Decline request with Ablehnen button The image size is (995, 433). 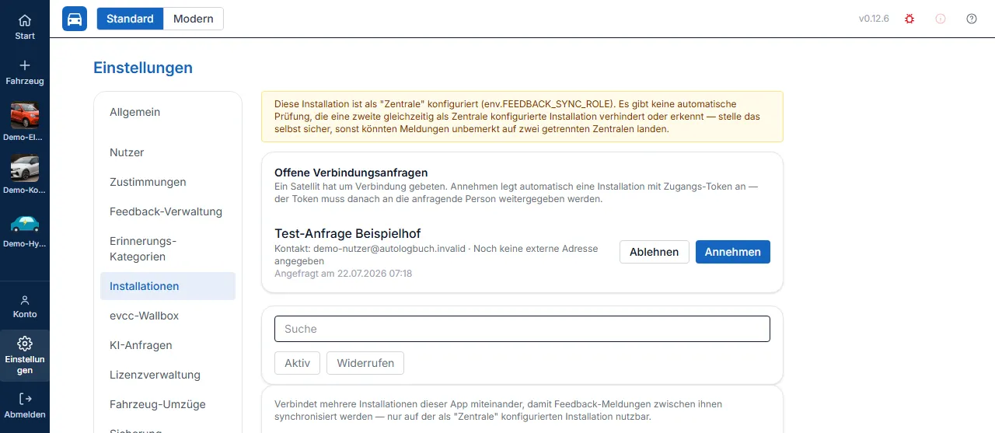click(655, 252)
